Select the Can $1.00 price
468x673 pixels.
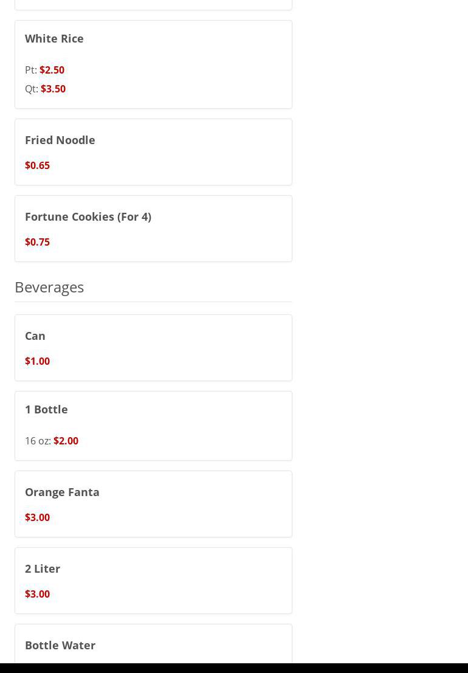[x=37, y=361]
